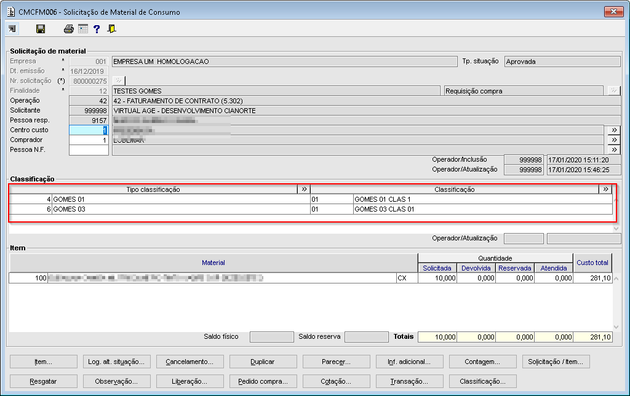Click the Devolvida column header
Image resolution: width=630 pixels, height=396 pixels.
click(476, 268)
